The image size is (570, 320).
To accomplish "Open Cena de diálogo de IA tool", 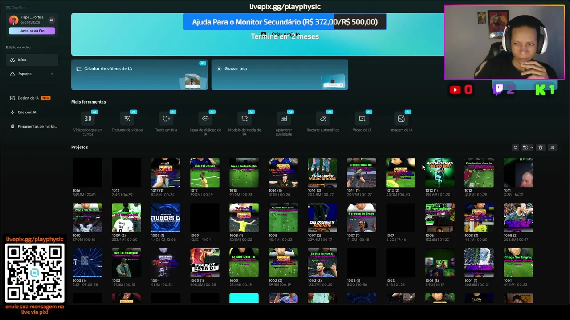I will coord(205,124).
